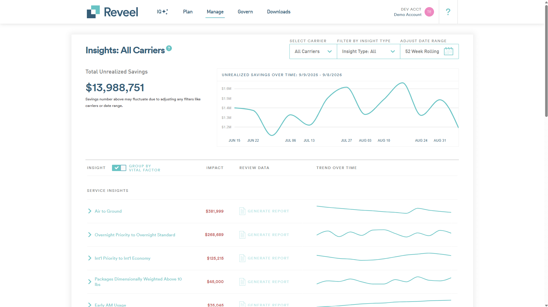This screenshot has height=307, width=548.
Task: Open the calendar icon in date range
Action: [x=449, y=51]
